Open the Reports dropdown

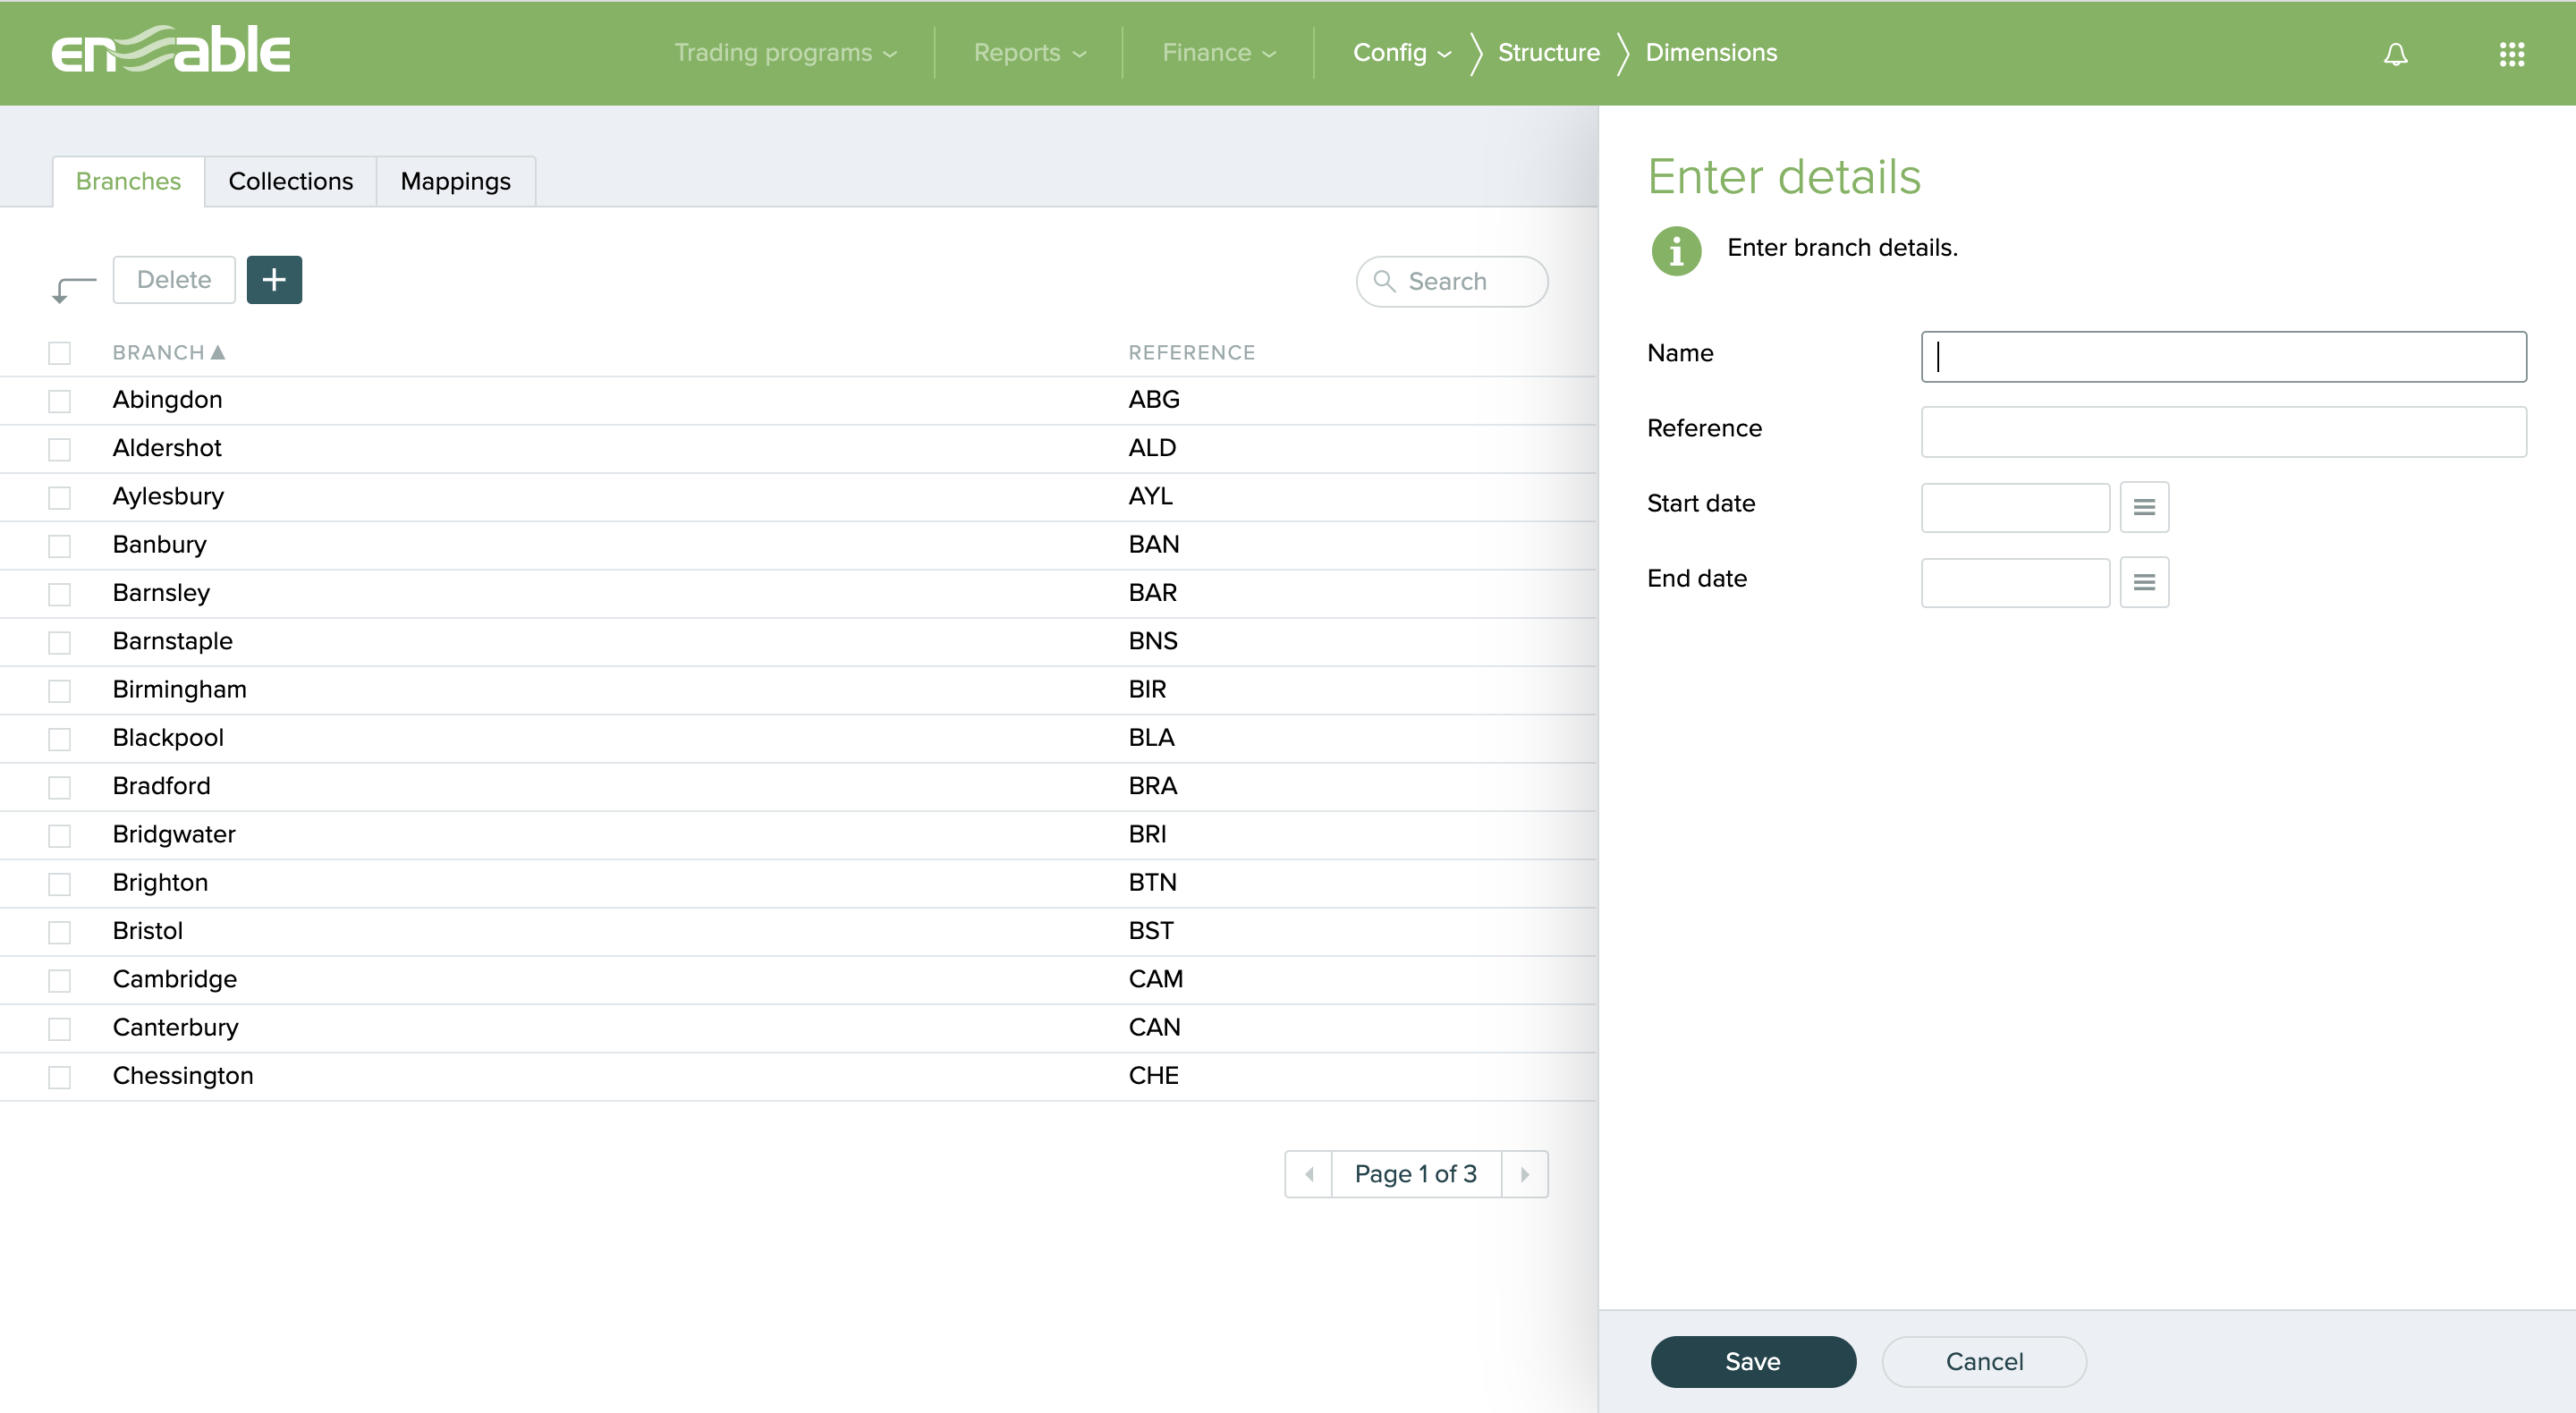point(1029,53)
